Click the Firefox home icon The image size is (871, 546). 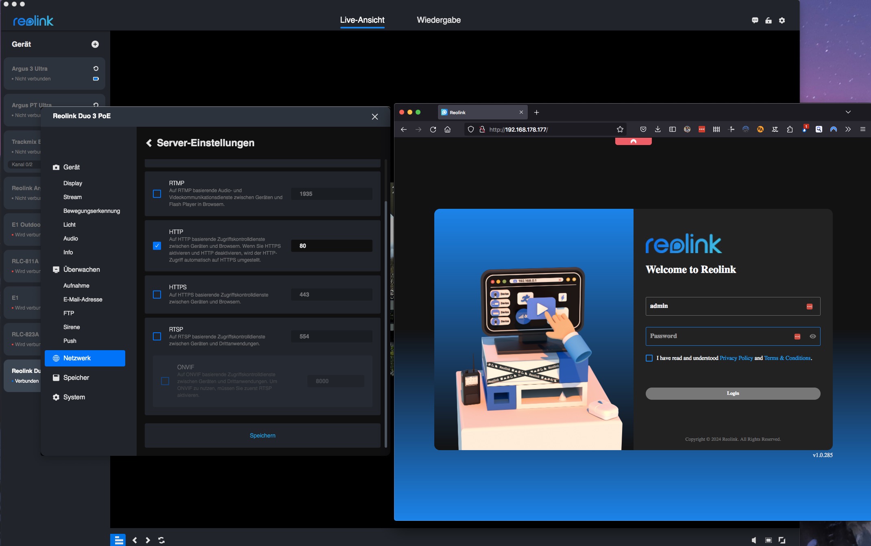447,129
